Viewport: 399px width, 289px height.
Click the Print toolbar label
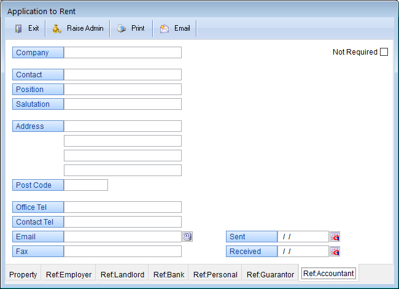click(138, 28)
